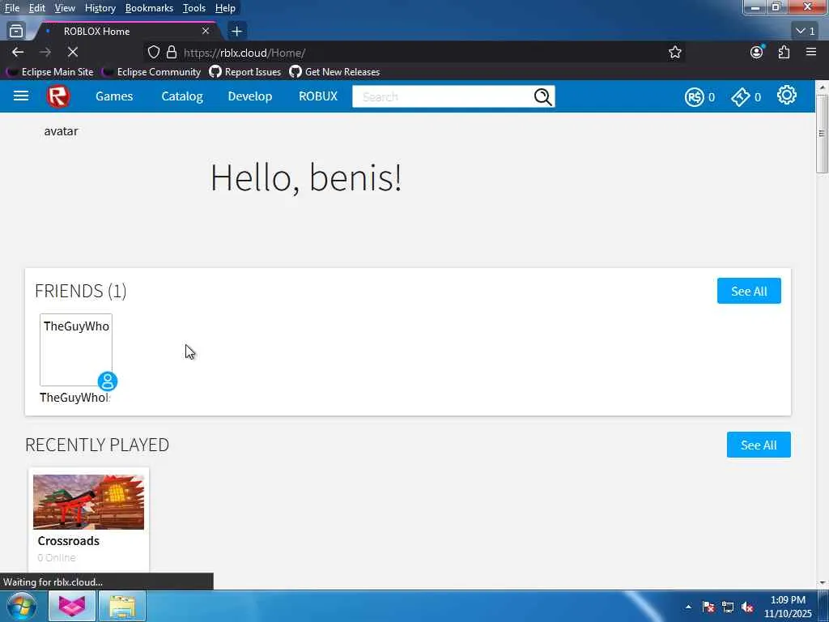Open Get New Releases bookmark
Image resolution: width=829 pixels, height=622 pixels.
(x=334, y=72)
